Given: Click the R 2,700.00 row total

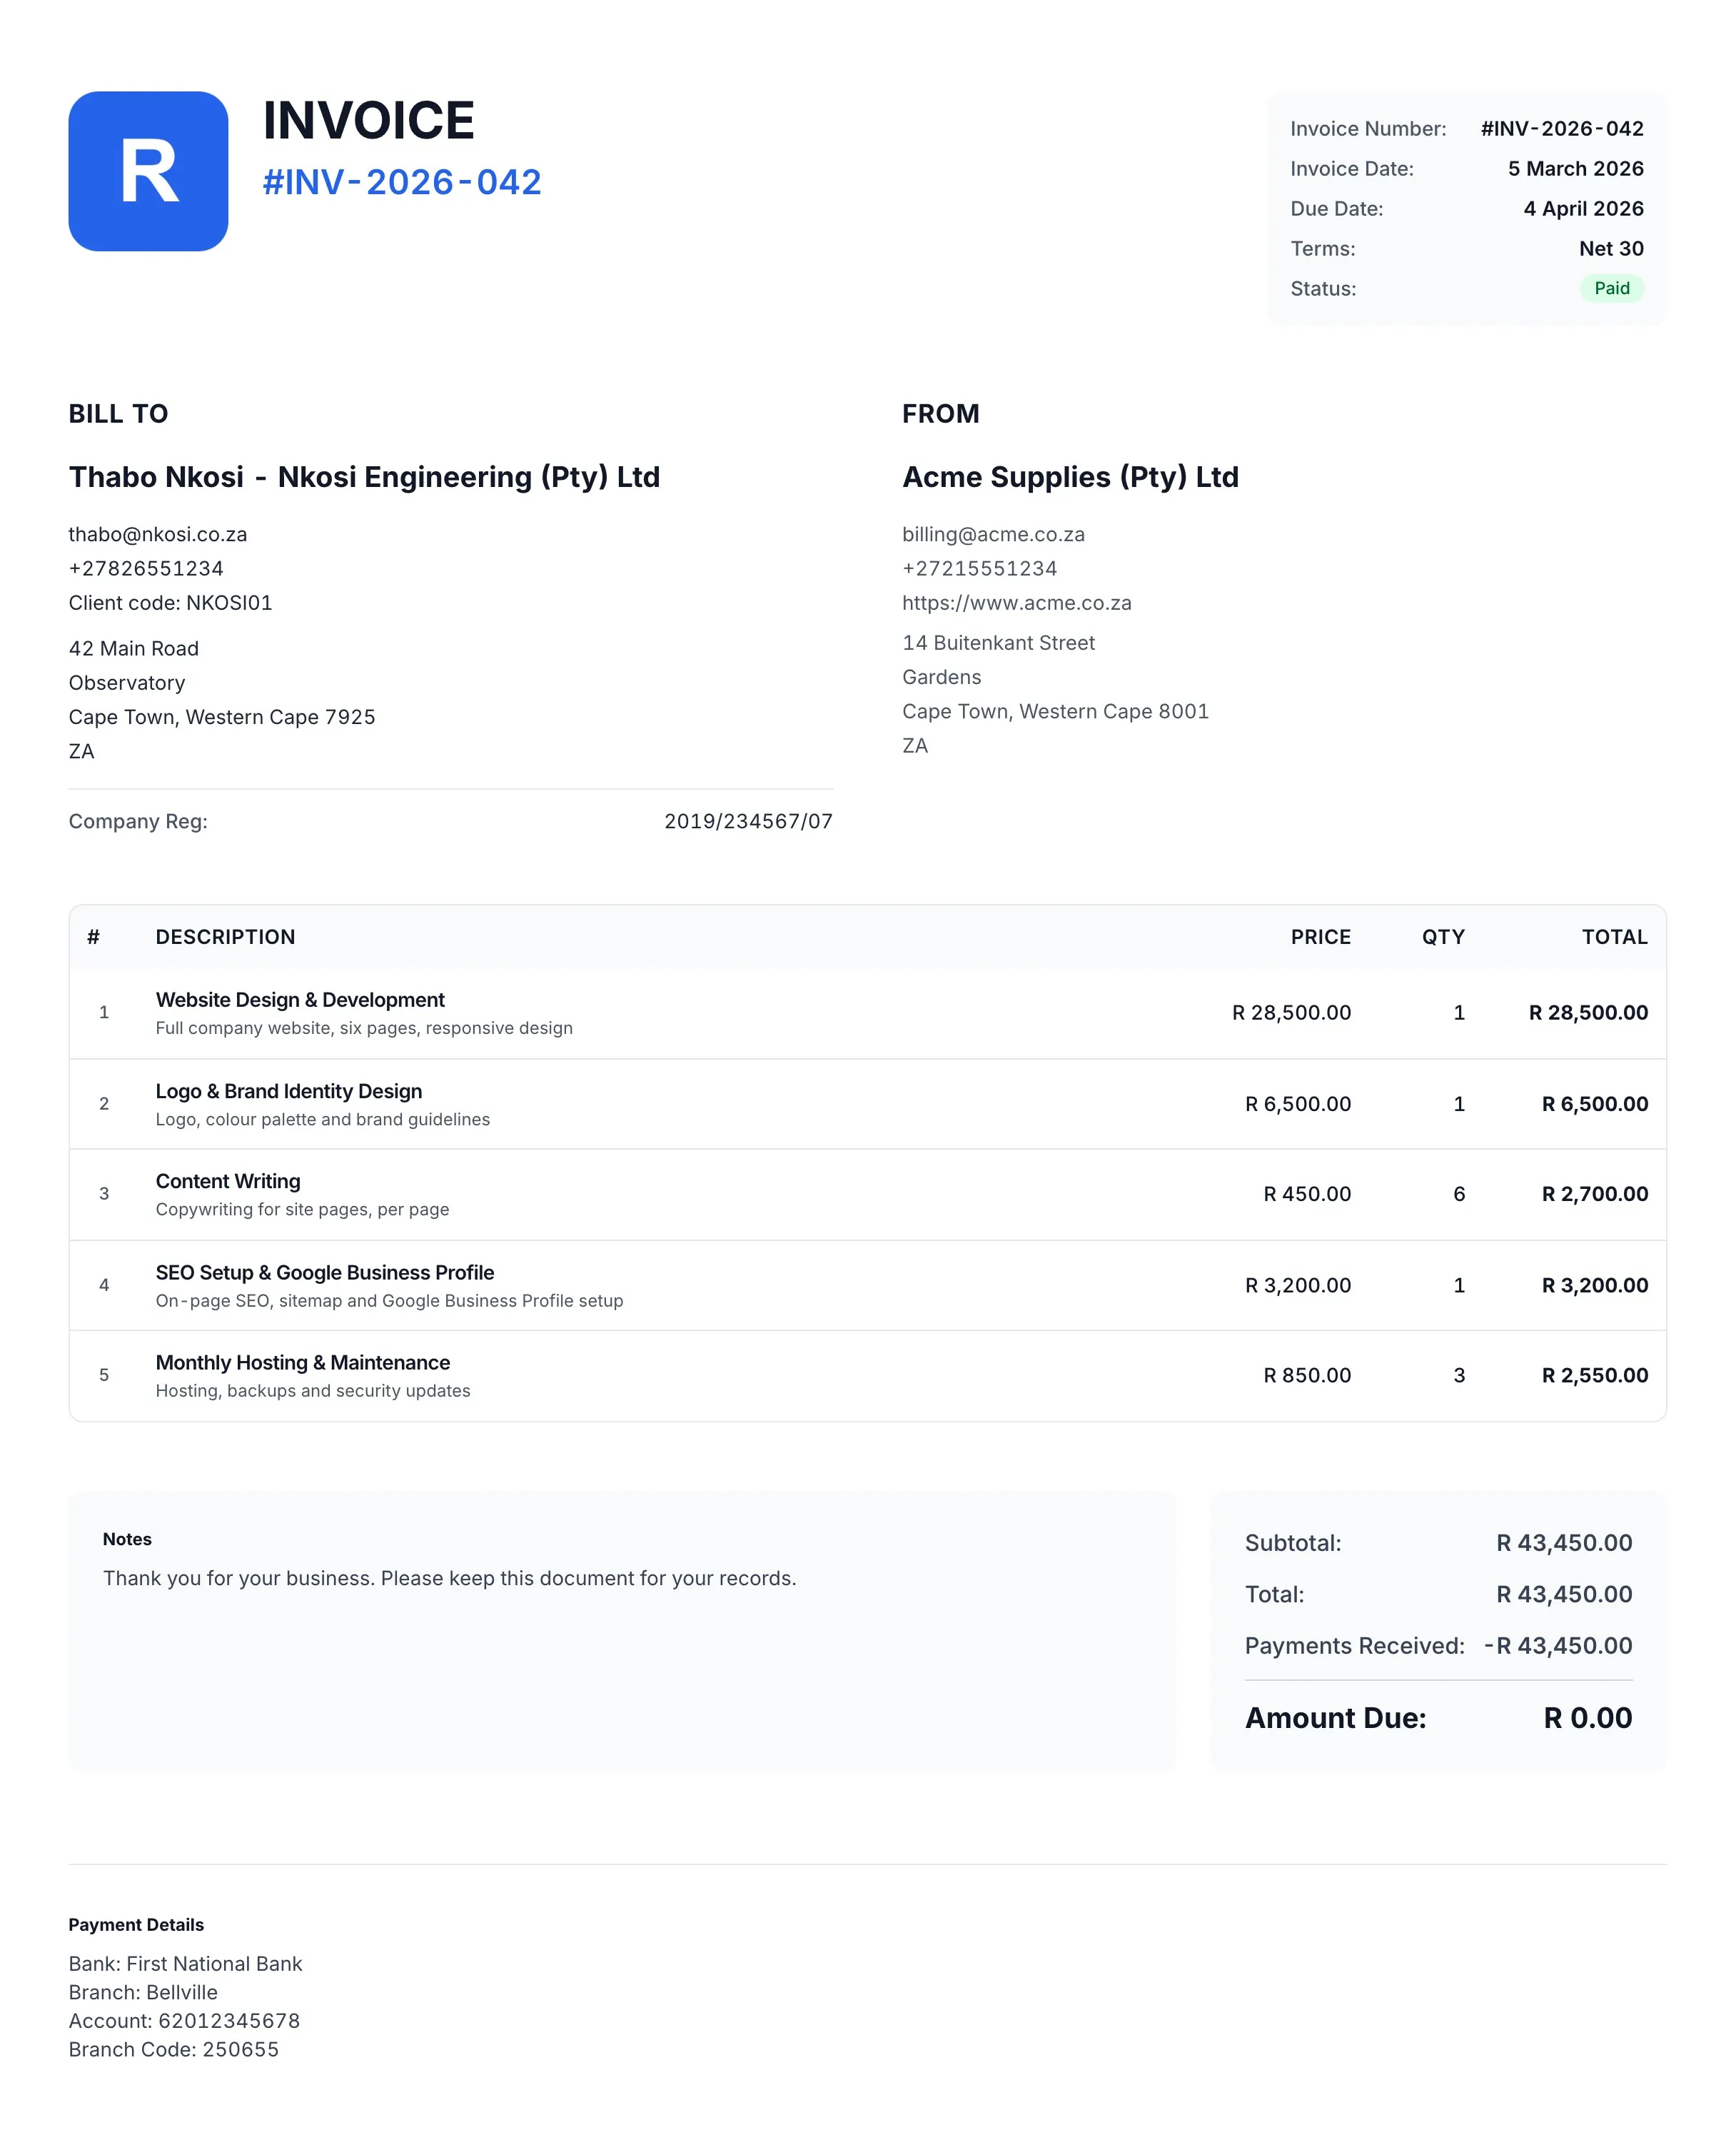Looking at the screenshot, I should pos(1595,1194).
